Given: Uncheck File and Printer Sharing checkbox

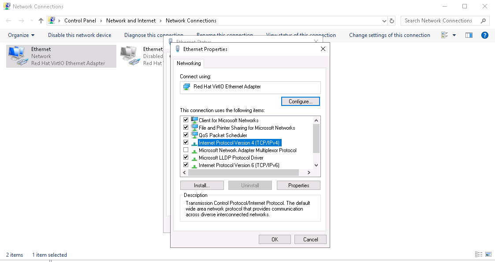Looking at the screenshot, I should 186,127.
